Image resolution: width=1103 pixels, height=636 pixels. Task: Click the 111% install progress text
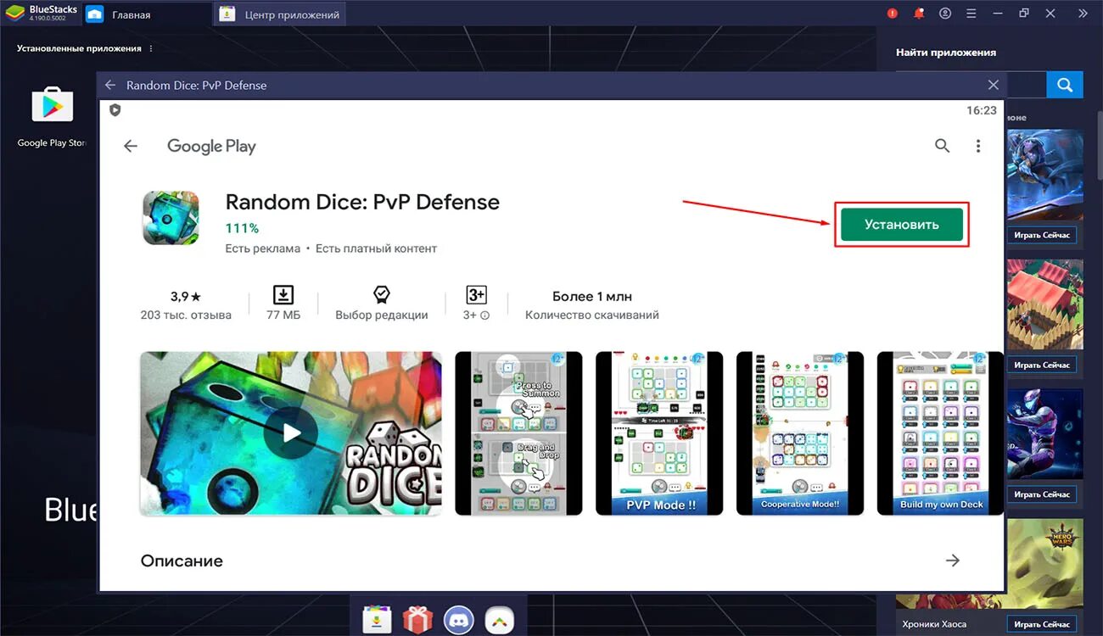[242, 228]
